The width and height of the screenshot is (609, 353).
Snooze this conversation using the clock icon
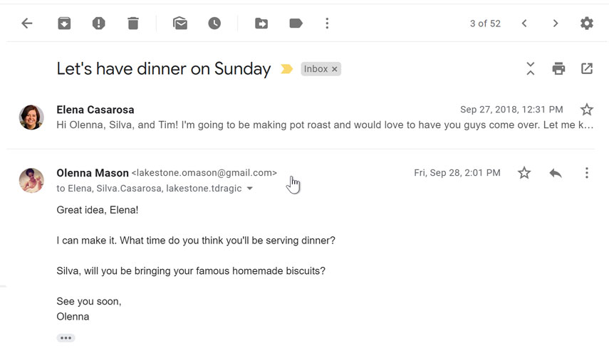[x=214, y=23]
